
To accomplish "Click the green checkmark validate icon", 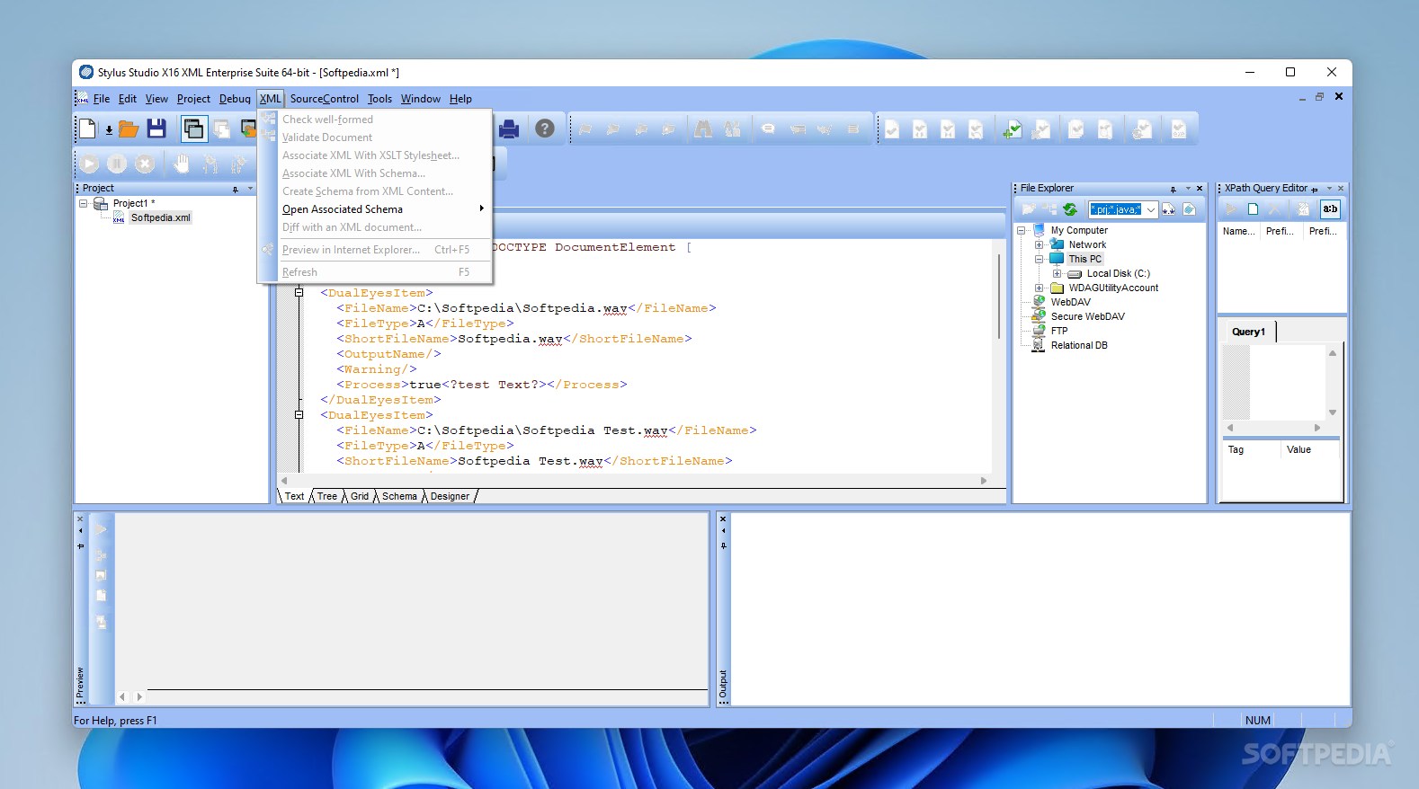I will tap(1013, 129).
